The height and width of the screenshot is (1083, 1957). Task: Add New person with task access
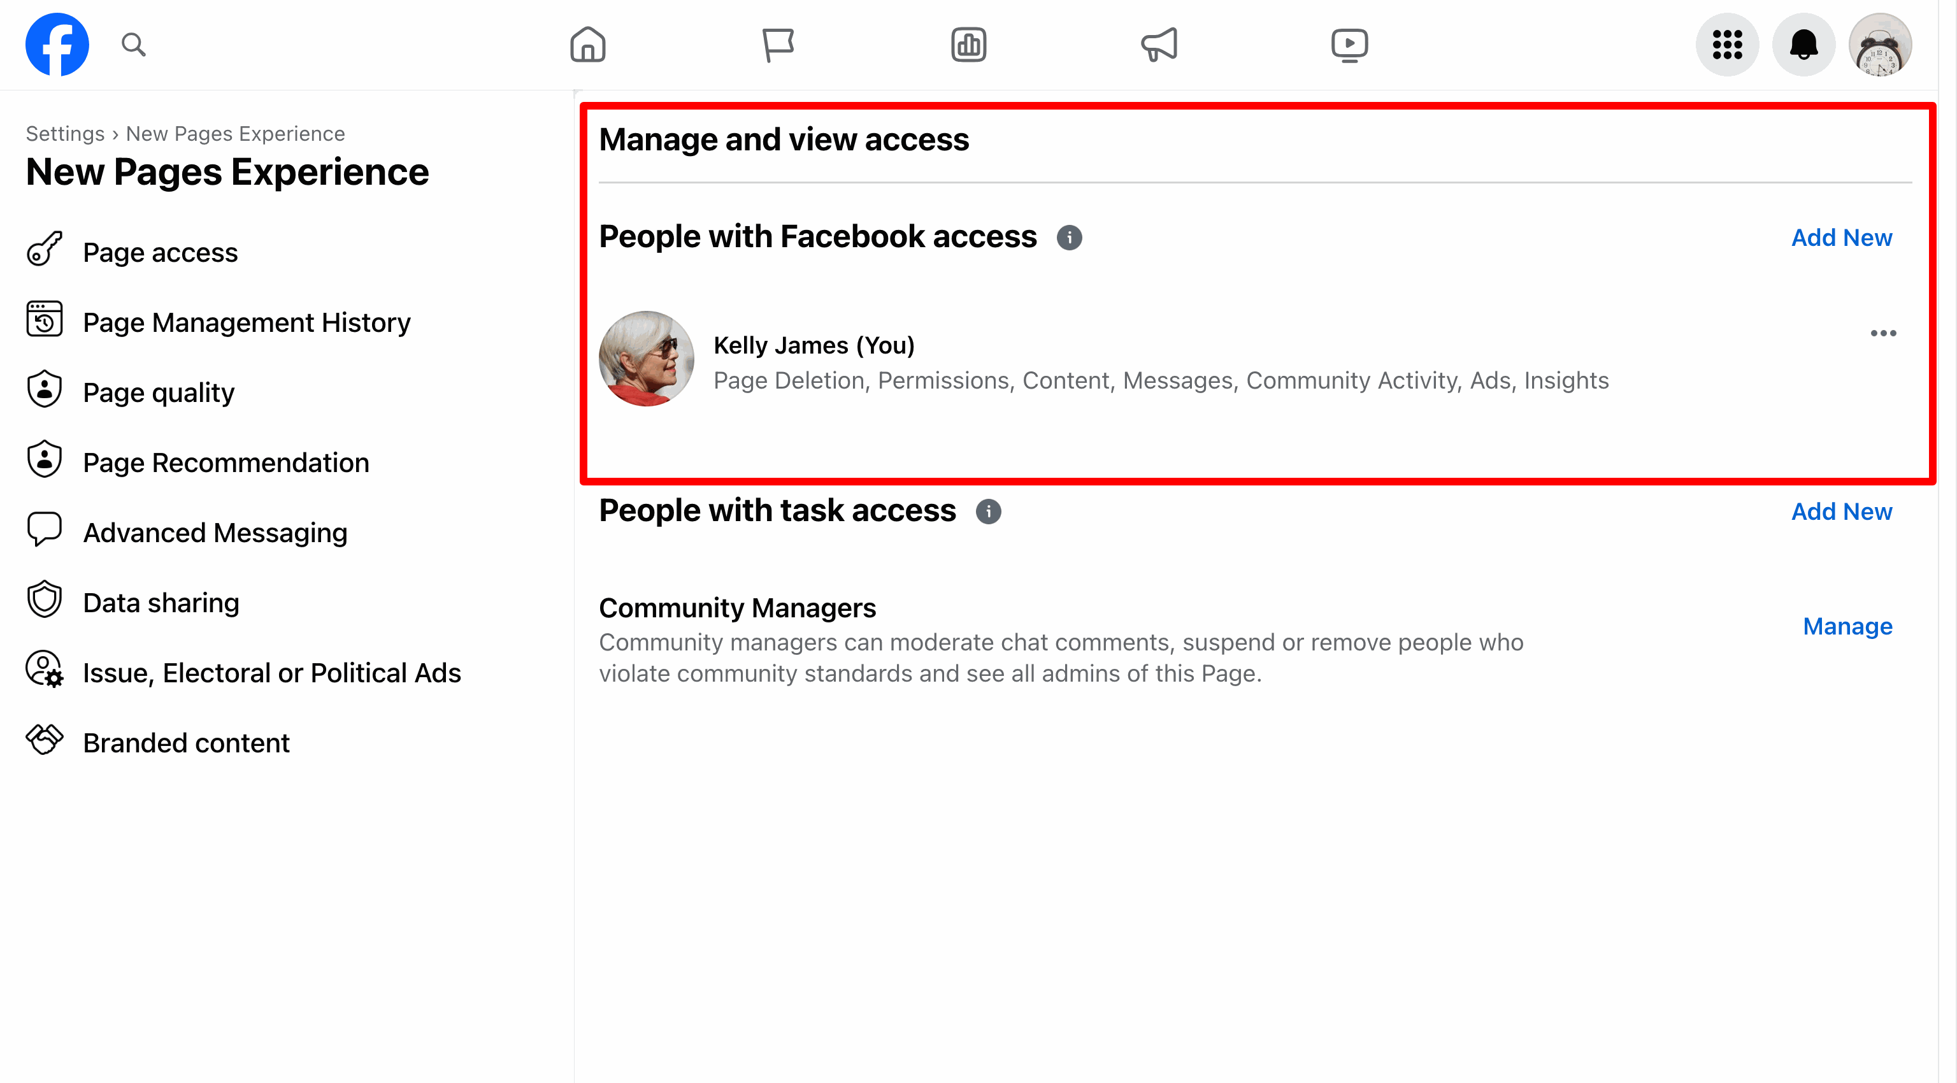pyautogui.click(x=1842, y=512)
